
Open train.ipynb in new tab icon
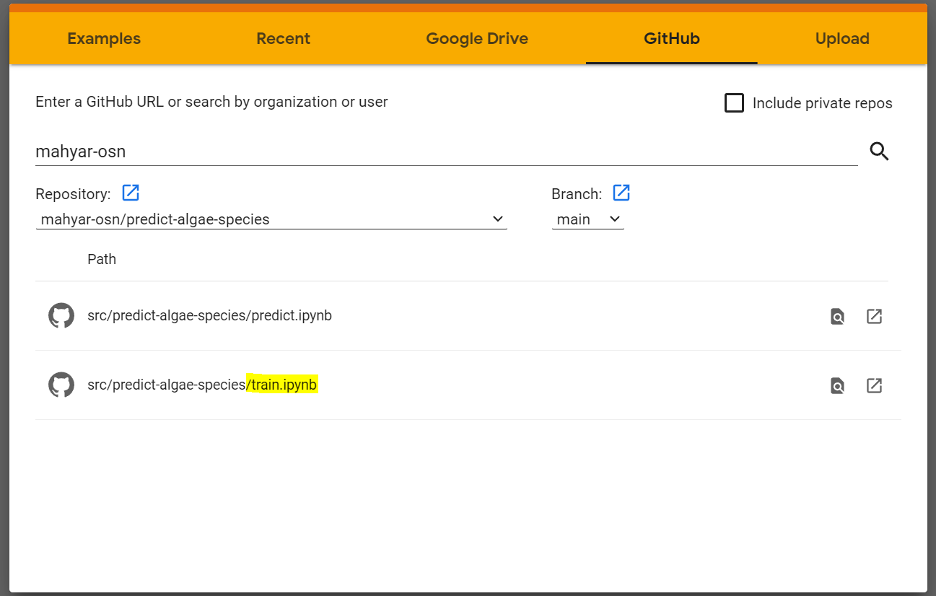click(874, 385)
